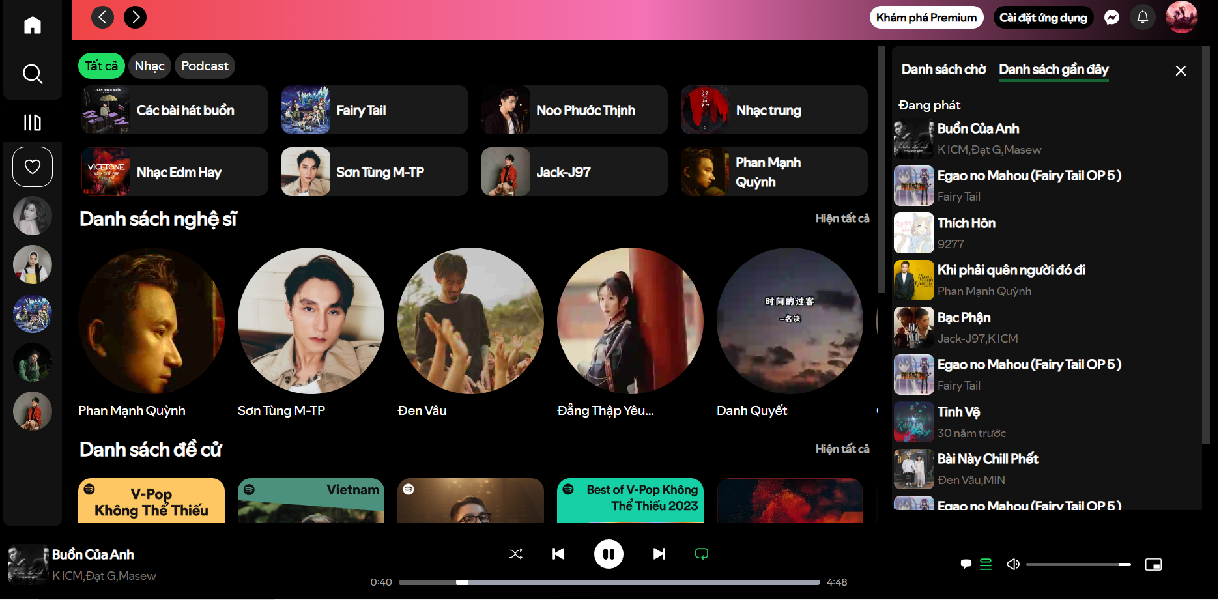Open Phan Mạnh Quỳnh artist circle
The height and width of the screenshot is (600, 1219).
click(151, 321)
